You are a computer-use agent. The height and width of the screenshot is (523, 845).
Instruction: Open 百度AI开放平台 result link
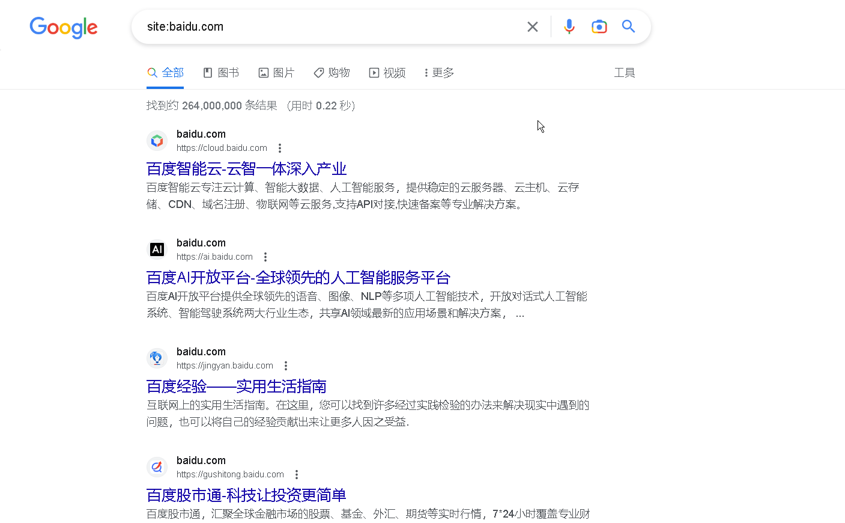pos(298,278)
